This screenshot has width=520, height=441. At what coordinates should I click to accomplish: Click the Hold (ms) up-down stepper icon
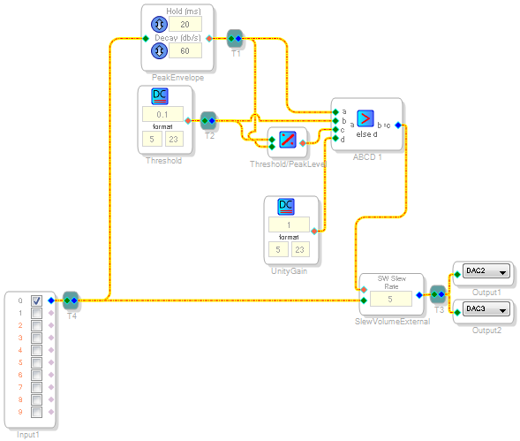coord(159,24)
